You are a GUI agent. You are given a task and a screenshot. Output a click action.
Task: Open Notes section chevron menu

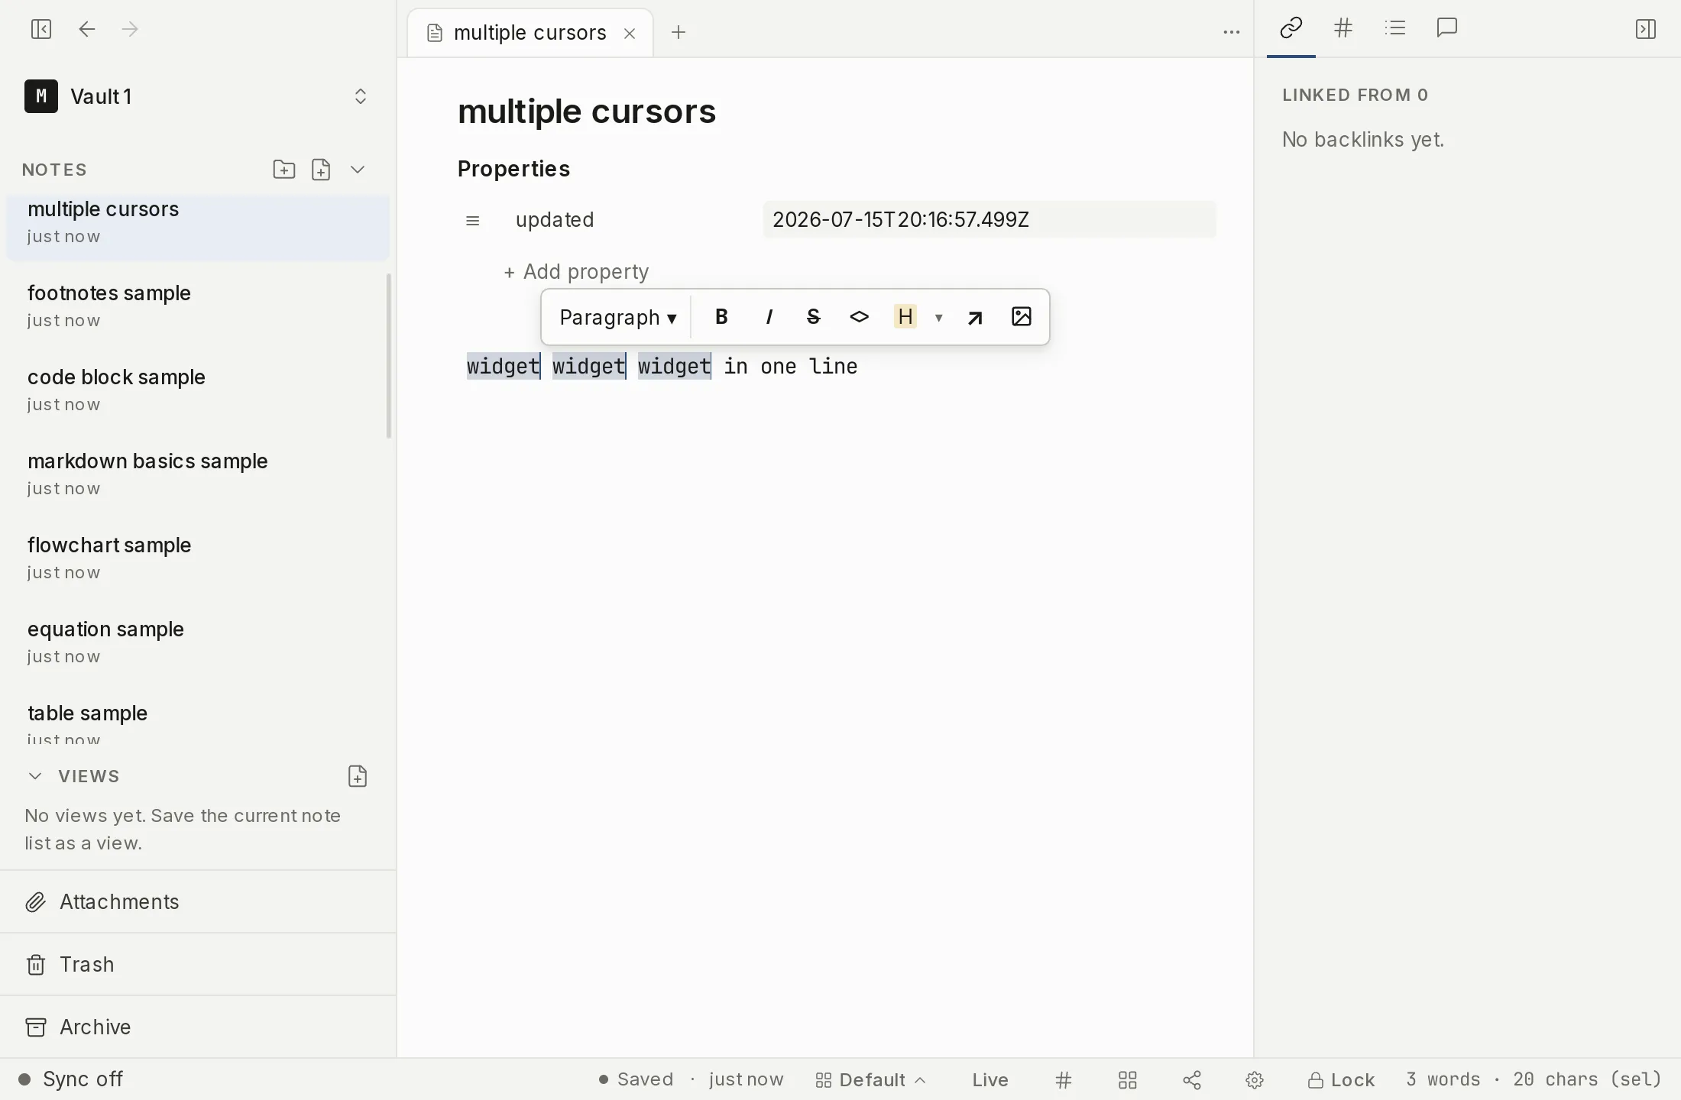[x=358, y=169]
